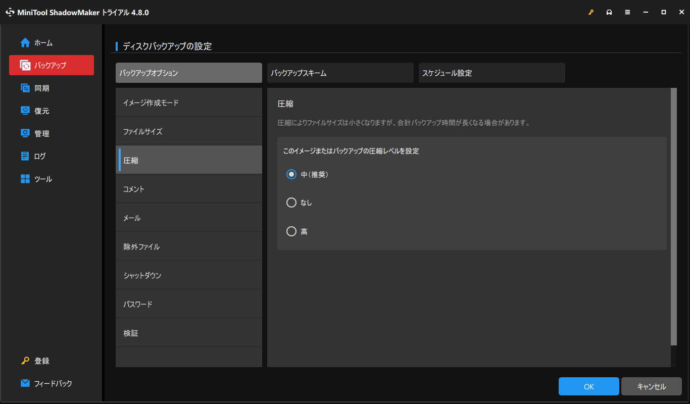Click the Restore (復元) icon
Screen dimensions: 690x404
25,111
